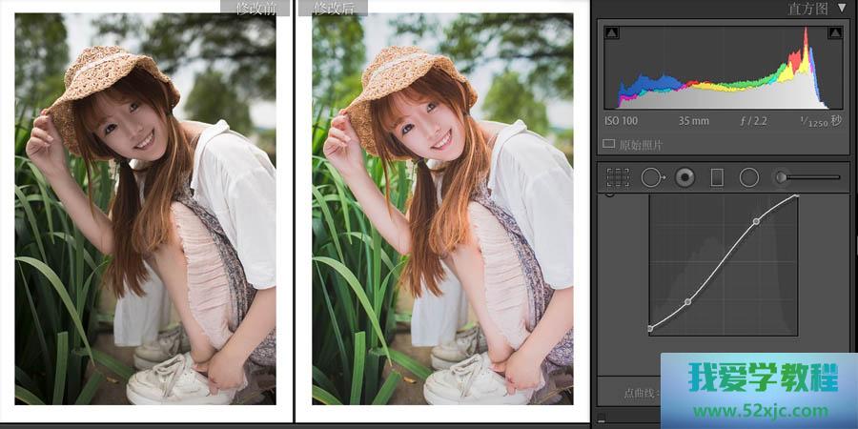The image size is (858, 429).
Task: Select the Radial Filter tool
Action: point(749,177)
